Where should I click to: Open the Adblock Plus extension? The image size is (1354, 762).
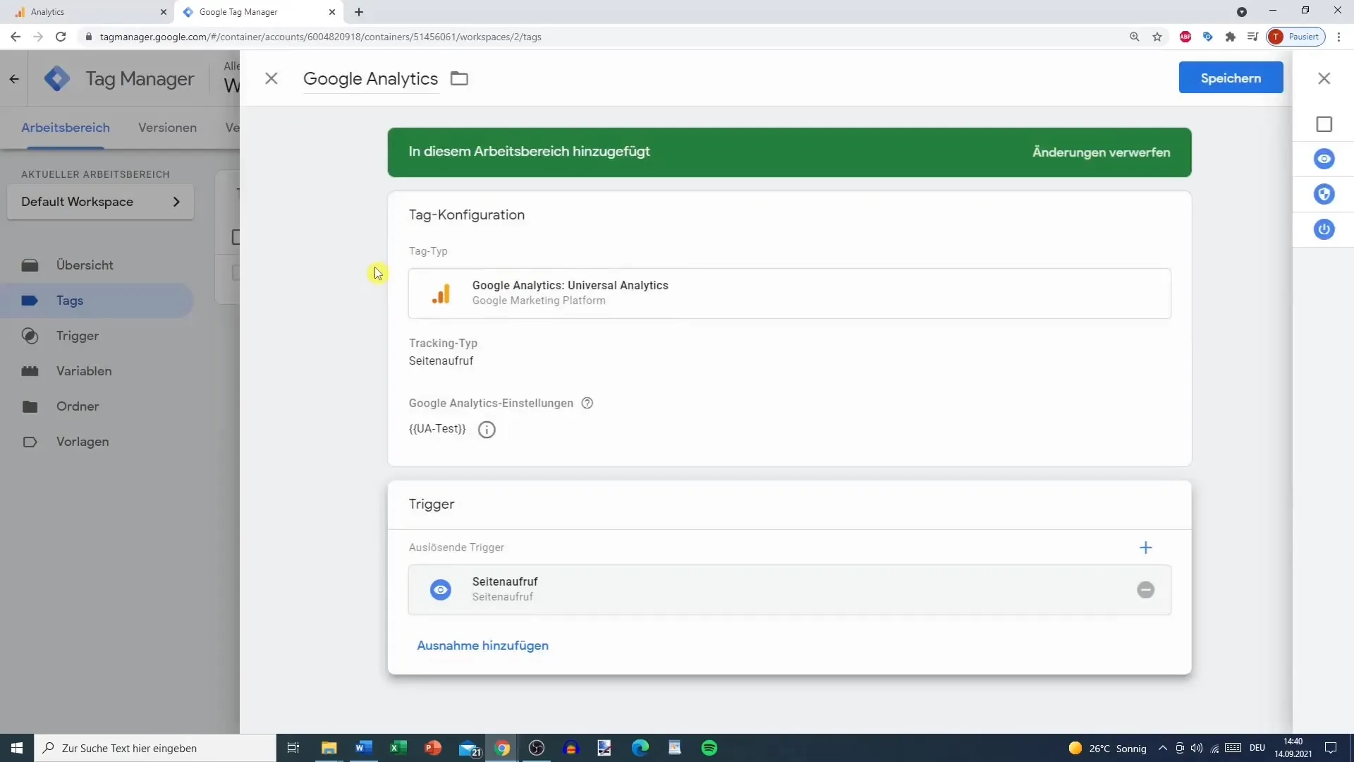1185,37
